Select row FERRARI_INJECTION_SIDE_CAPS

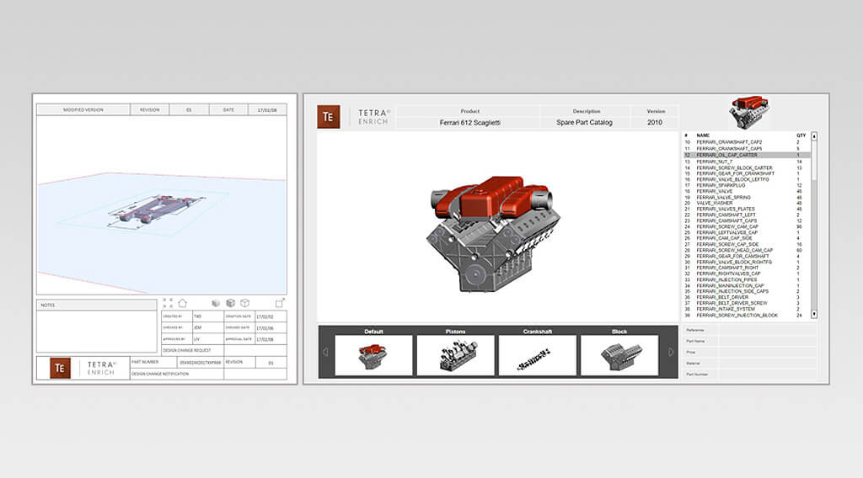click(747, 292)
